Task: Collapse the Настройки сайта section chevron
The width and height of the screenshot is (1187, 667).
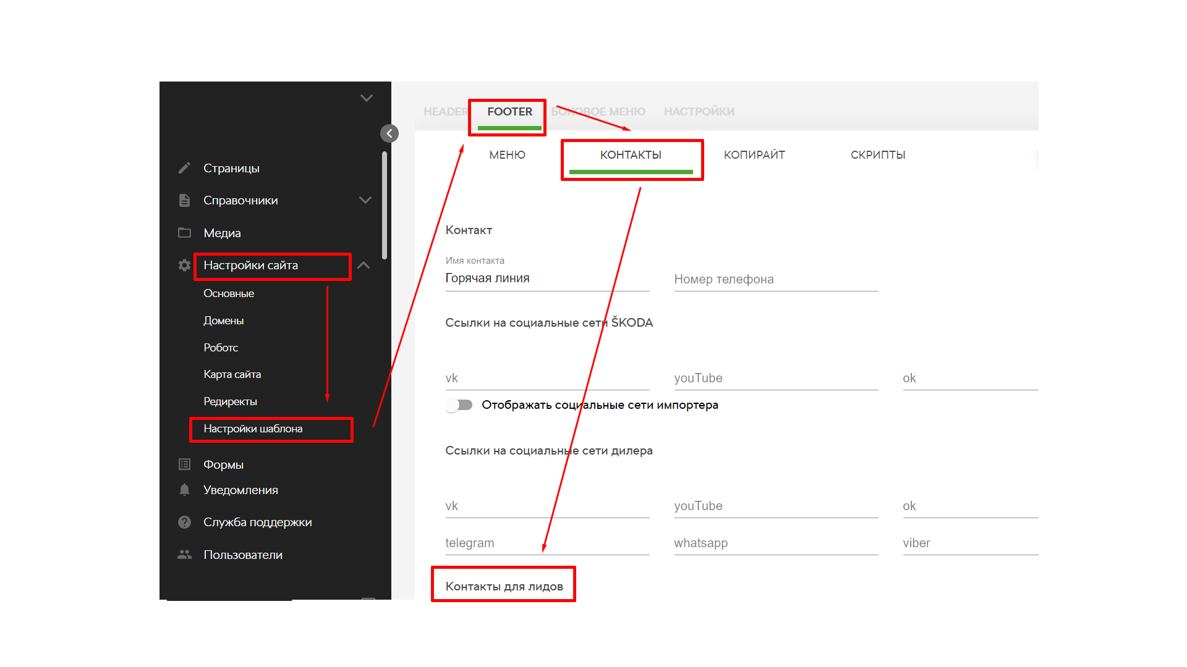Action: point(364,265)
